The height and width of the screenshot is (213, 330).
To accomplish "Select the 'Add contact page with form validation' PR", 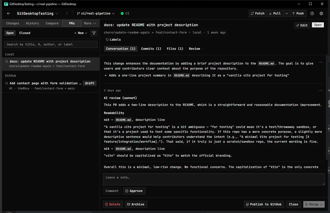I will (51, 86).
